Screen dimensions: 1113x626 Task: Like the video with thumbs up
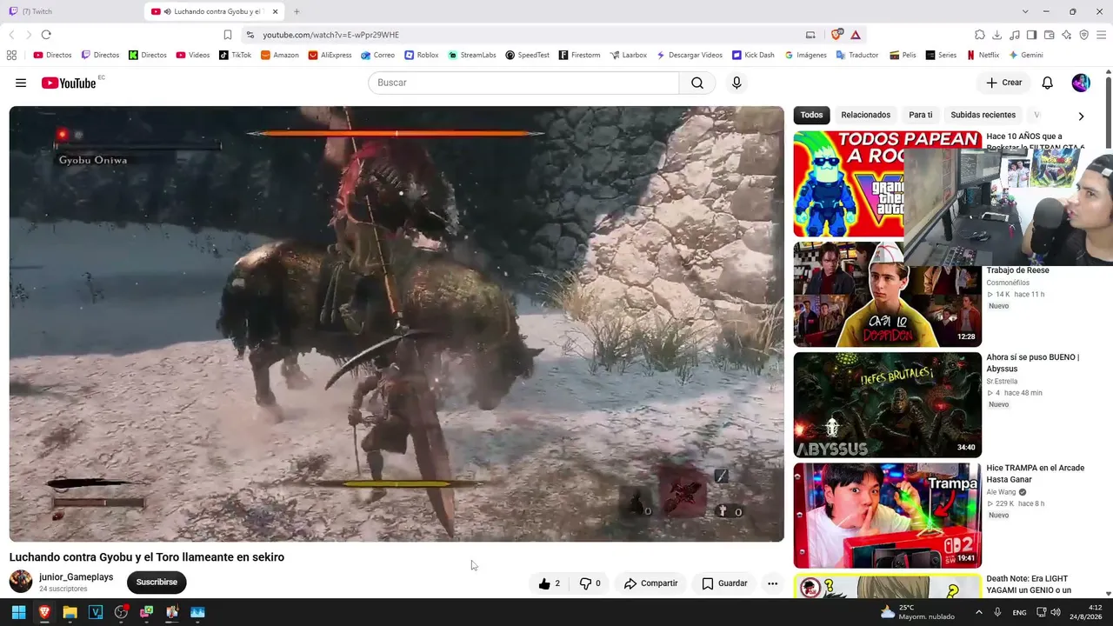[x=549, y=583]
